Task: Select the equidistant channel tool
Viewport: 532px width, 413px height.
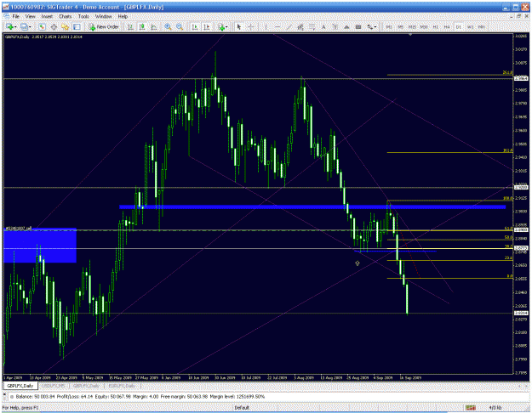Action: point(300,26)
